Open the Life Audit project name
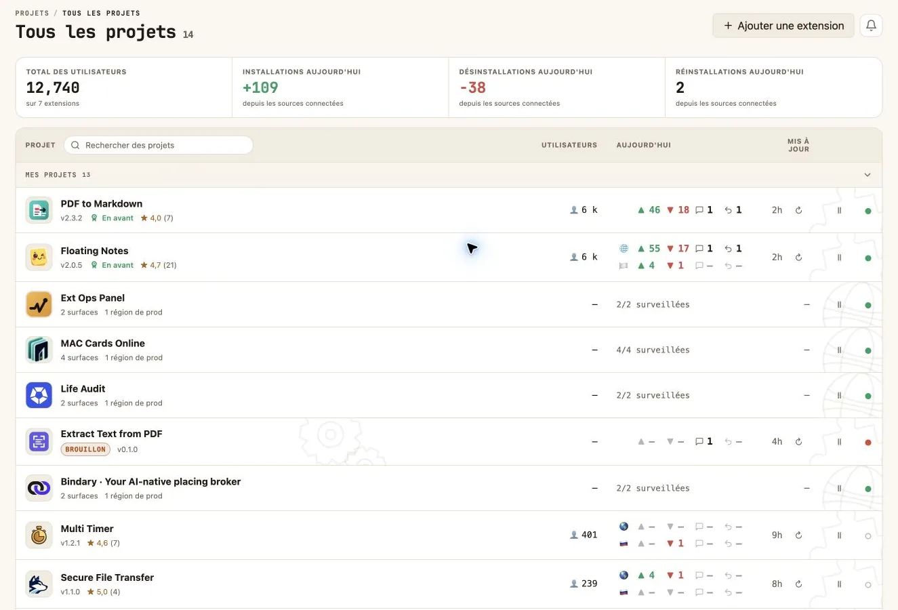The width and height of the screenshot is (898, 610). click(x=83, y=388)
